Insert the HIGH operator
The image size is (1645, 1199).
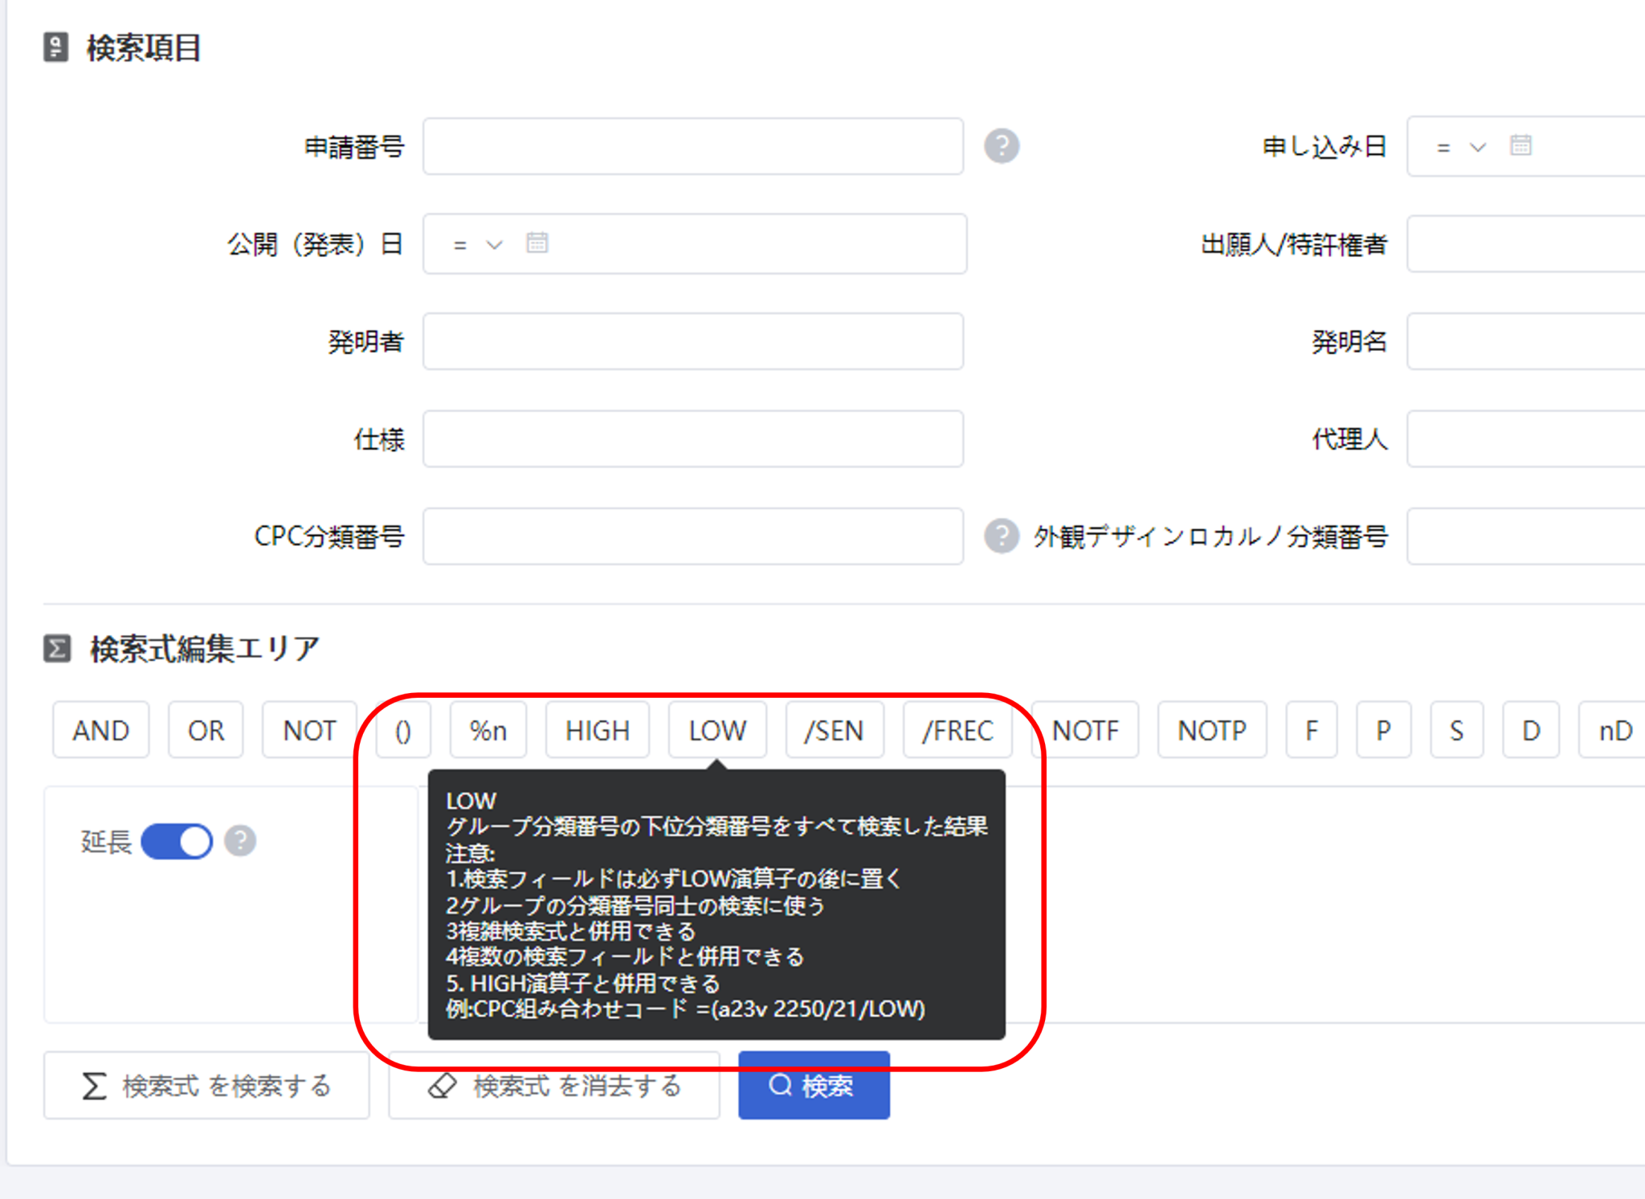pyautogui.click(x=597, y=729)
